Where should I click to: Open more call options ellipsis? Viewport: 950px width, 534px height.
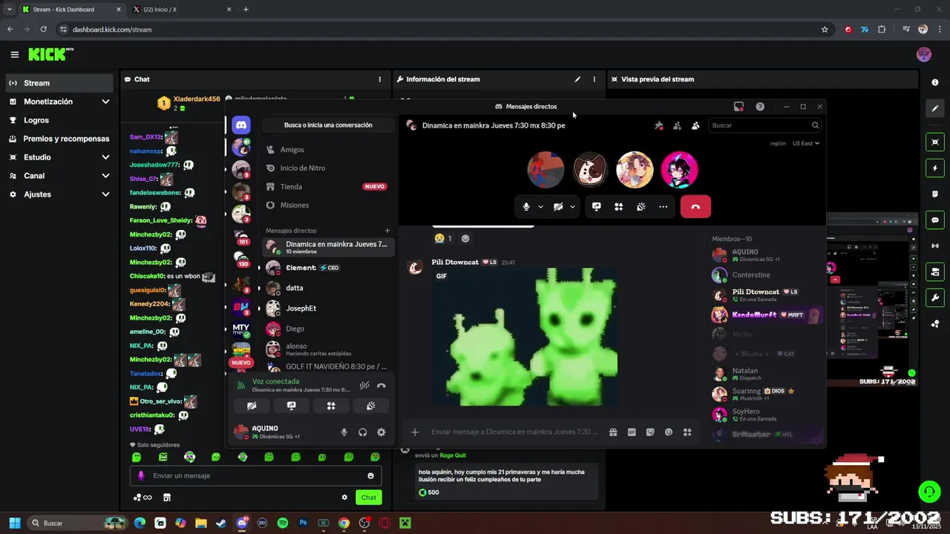point(663,207)
